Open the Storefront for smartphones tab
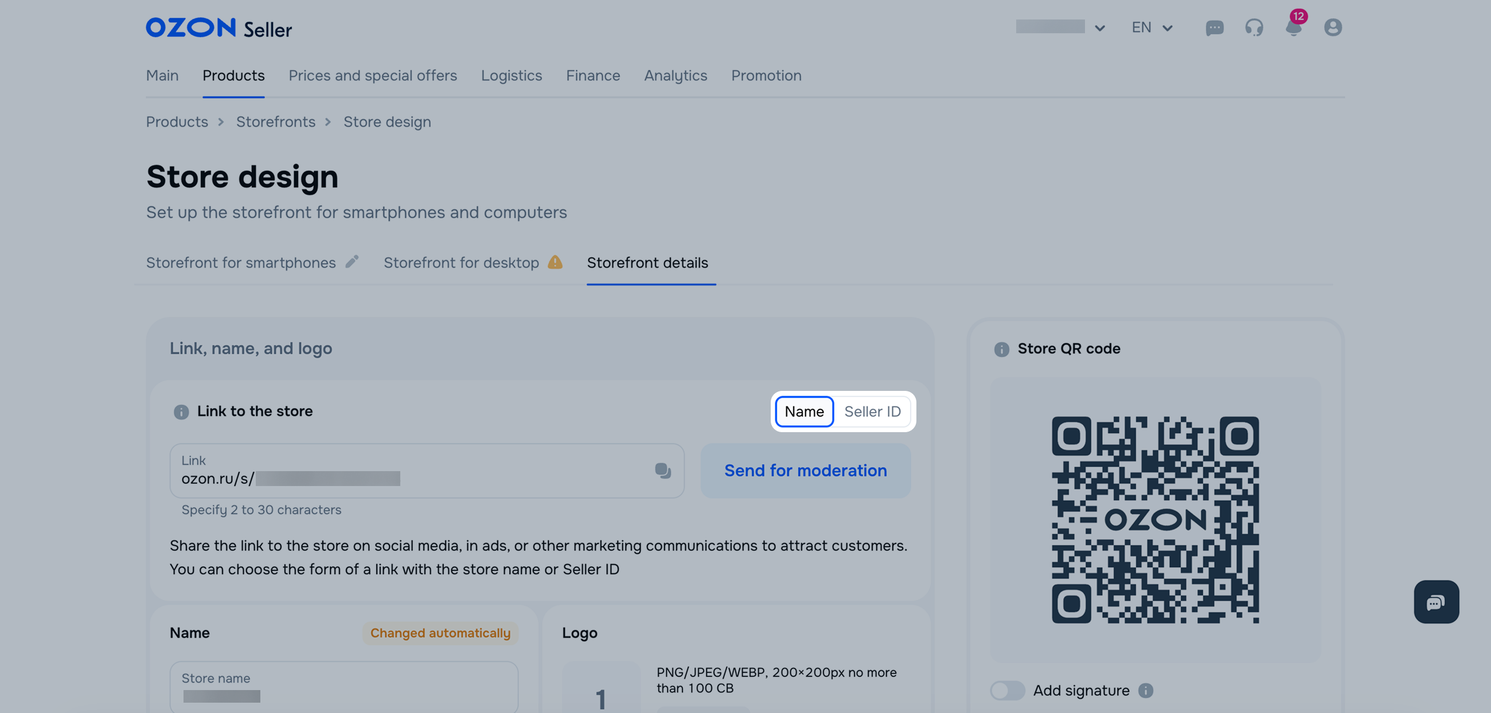The width and height of the screenshot is (1491, 713). point(241,263)
